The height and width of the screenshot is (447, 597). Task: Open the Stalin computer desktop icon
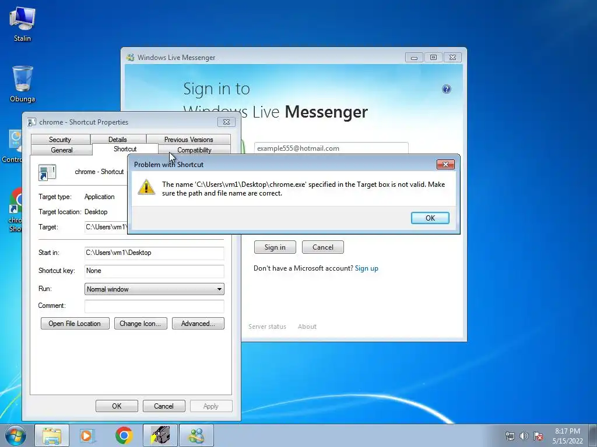[x=22, y=24]
